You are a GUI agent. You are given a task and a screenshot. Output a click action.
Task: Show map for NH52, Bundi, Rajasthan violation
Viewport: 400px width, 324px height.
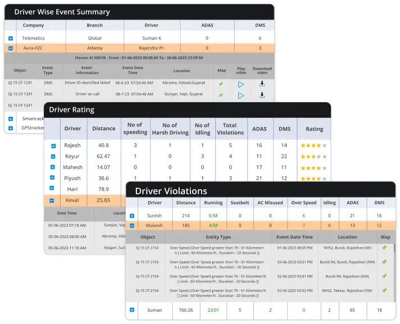click(x=384, y=247)
